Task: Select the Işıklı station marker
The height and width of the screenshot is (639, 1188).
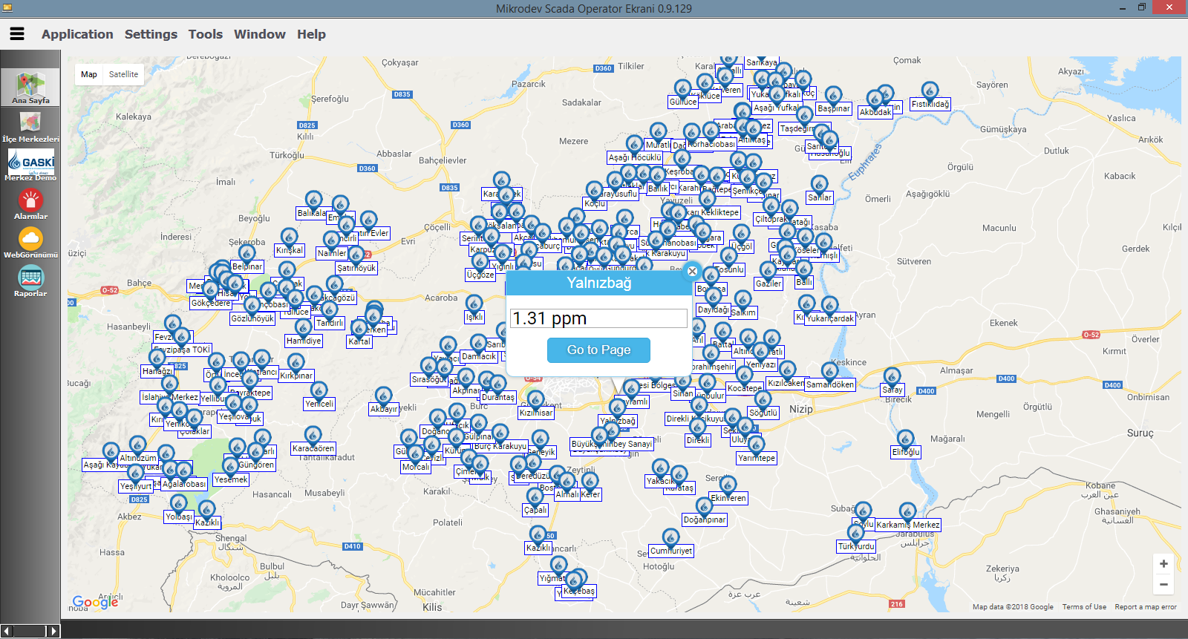Action: [x=474, y=304]
